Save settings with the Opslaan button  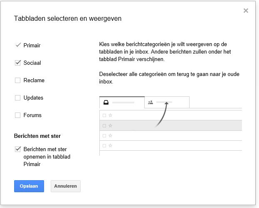[x=29, y=186]
